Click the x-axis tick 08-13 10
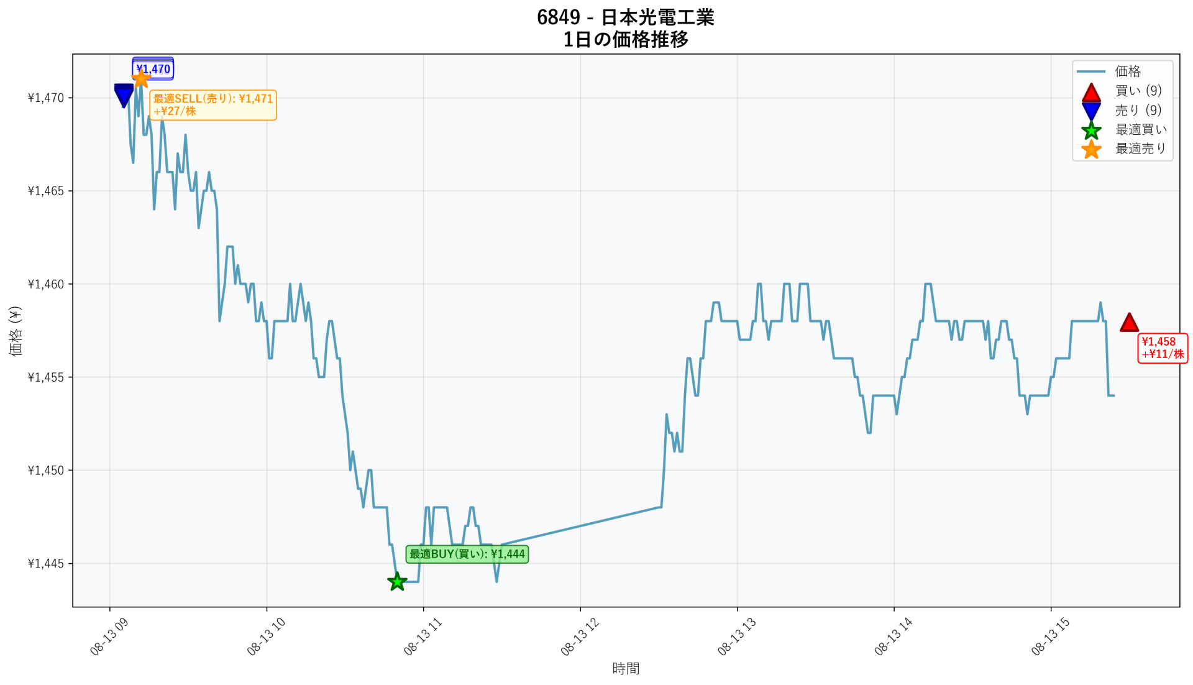This screenshot has width=1193, height=685. click(267, 637)
